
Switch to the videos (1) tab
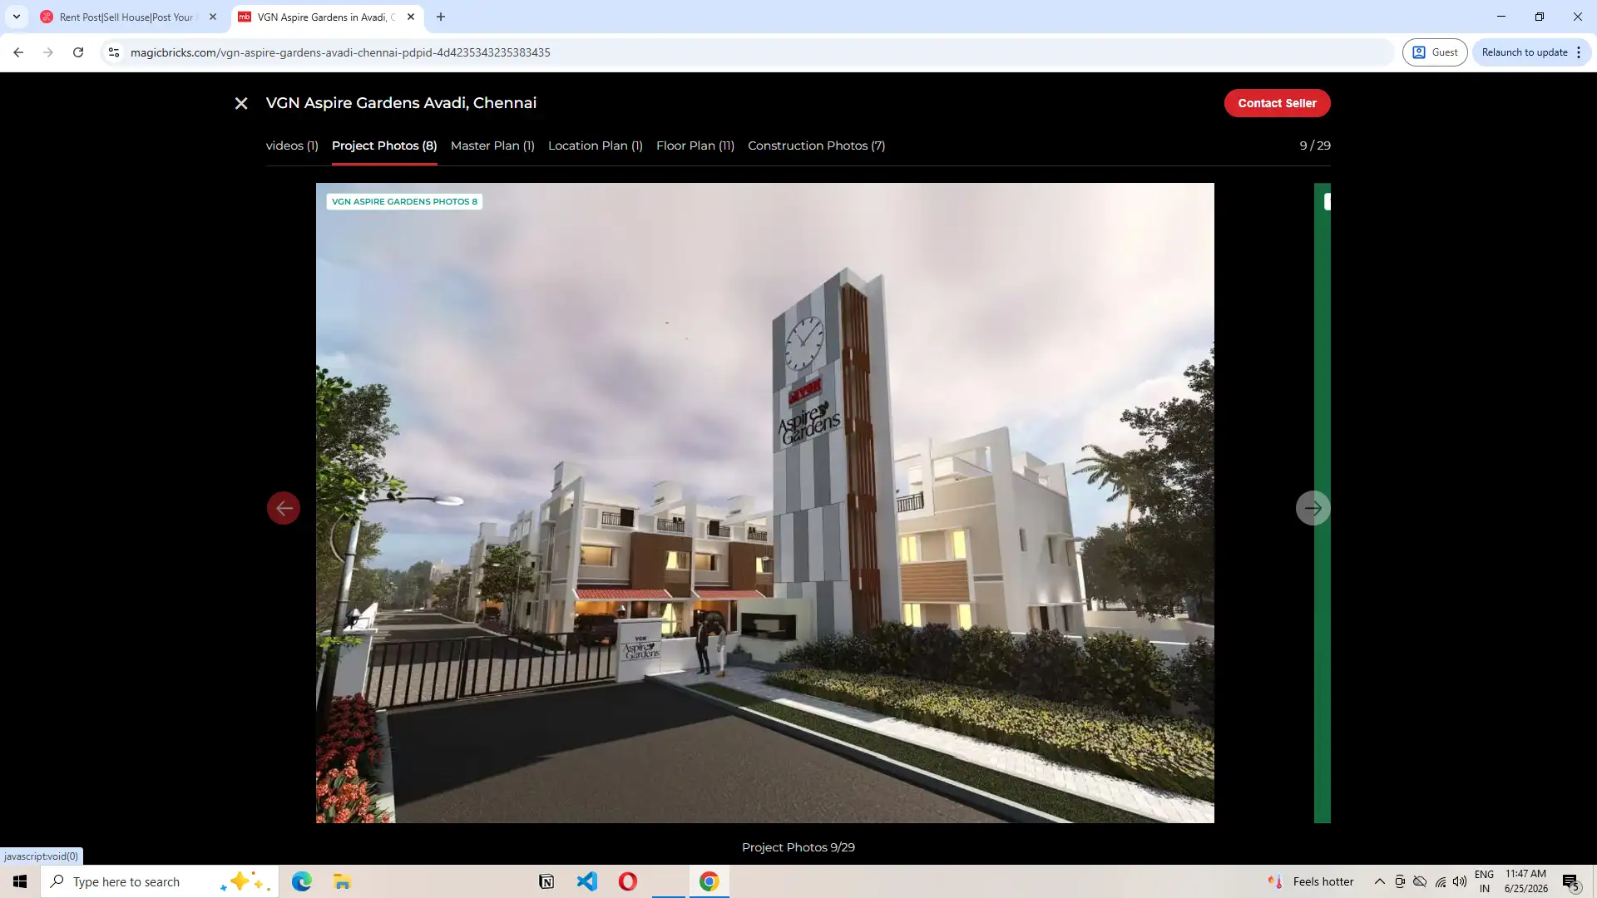[292, 146]
